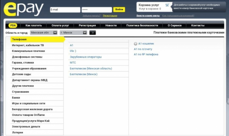Open А1 по № телефона service

point(146,54)
